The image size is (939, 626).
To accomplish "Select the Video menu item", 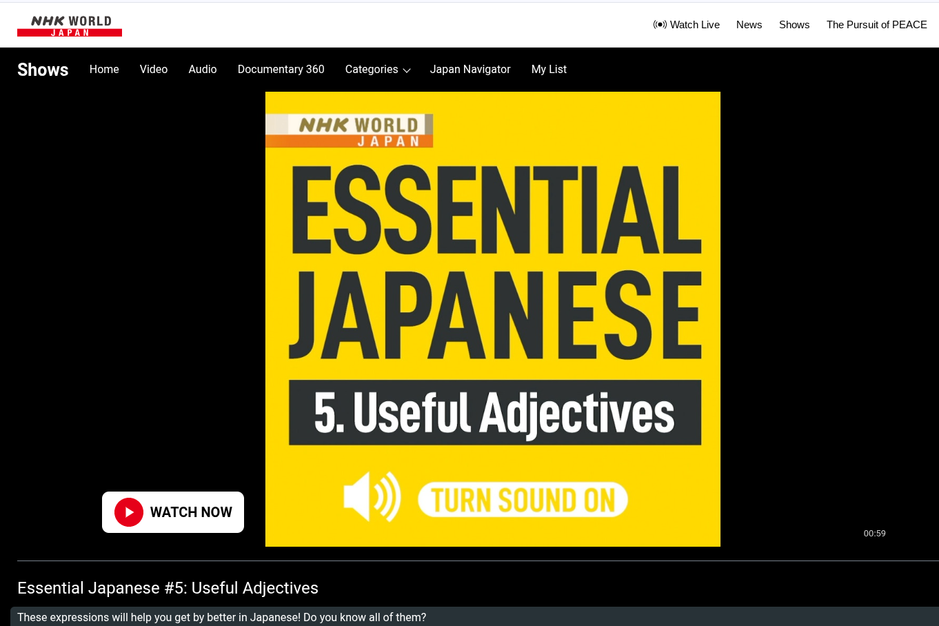I will [x=154, y=69].
